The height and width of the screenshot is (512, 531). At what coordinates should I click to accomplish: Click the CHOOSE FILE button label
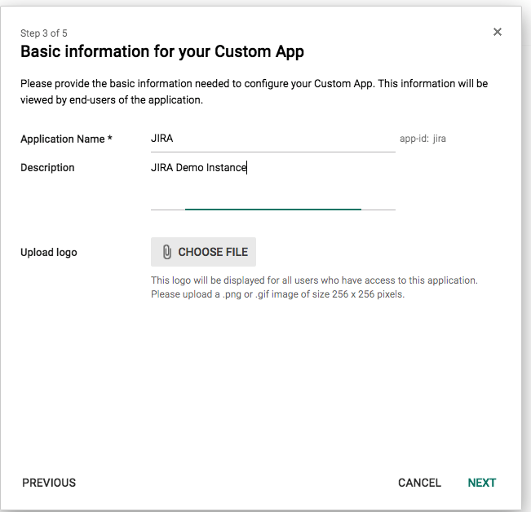213,252
